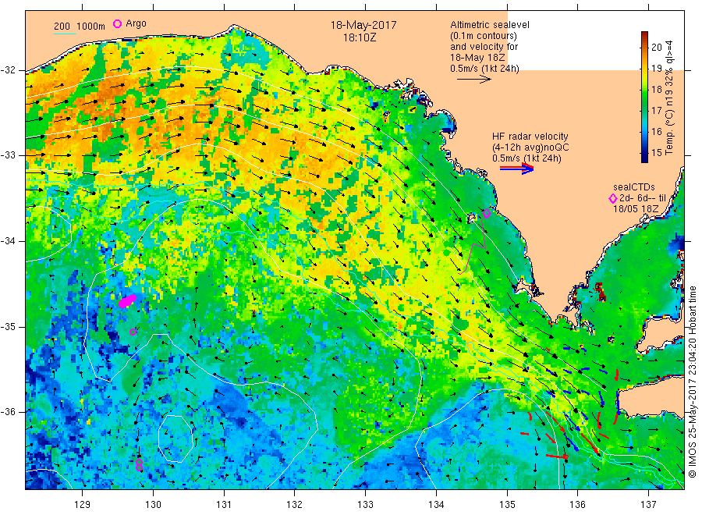The height and width of the screenshot is (515, 702).
Task: Click the 200m isobath legend line
Action: (65, 34)
